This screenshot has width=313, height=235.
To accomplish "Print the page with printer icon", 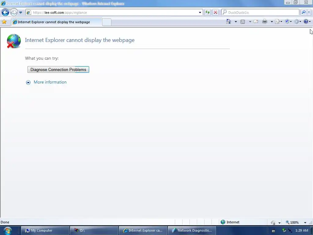I will pos(265,22).
